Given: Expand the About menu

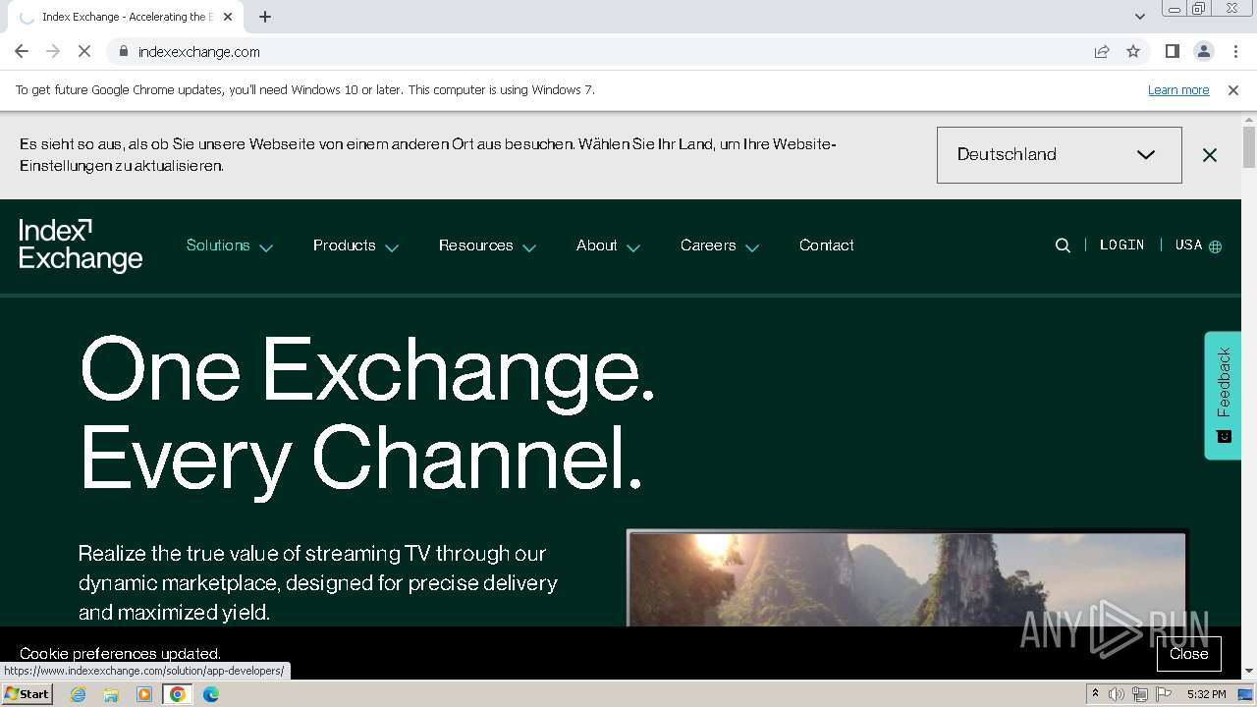Looking at the screenshot, I should [x=608, y=245].
